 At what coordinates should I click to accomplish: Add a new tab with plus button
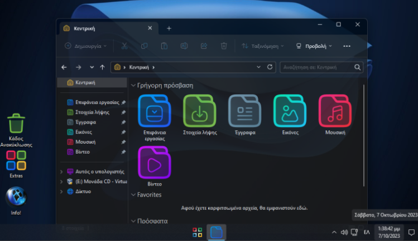169,28
